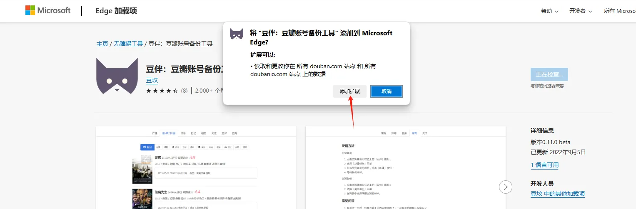Open the 所有 Microsoft dropdown menu
Image resolution: width=636 pixels, height=209 pixels.
tap(619, 11)
